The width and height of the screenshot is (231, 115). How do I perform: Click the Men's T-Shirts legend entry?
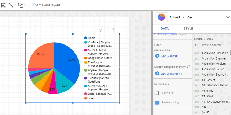pyautogui.click(x=97, y=52)
